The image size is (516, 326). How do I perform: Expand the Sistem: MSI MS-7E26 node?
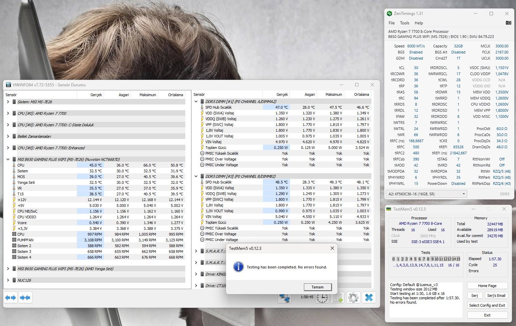8,102
